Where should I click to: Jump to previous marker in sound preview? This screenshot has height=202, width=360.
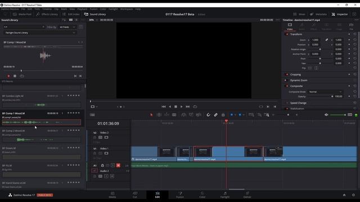coord(75,76)
